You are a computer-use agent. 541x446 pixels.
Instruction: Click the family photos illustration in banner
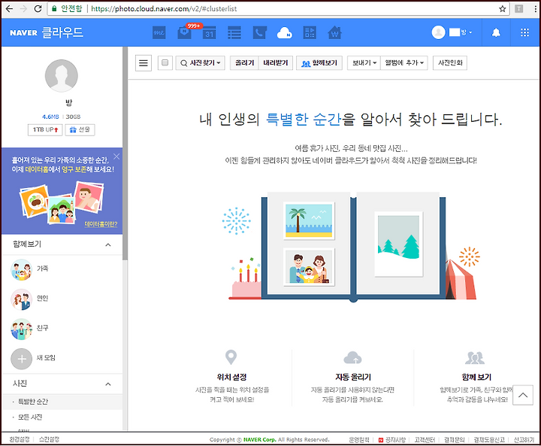62,203
